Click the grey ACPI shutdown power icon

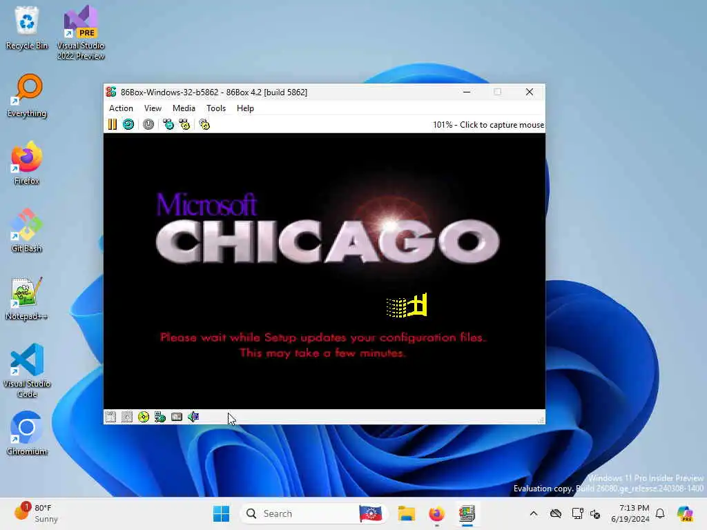148,124
